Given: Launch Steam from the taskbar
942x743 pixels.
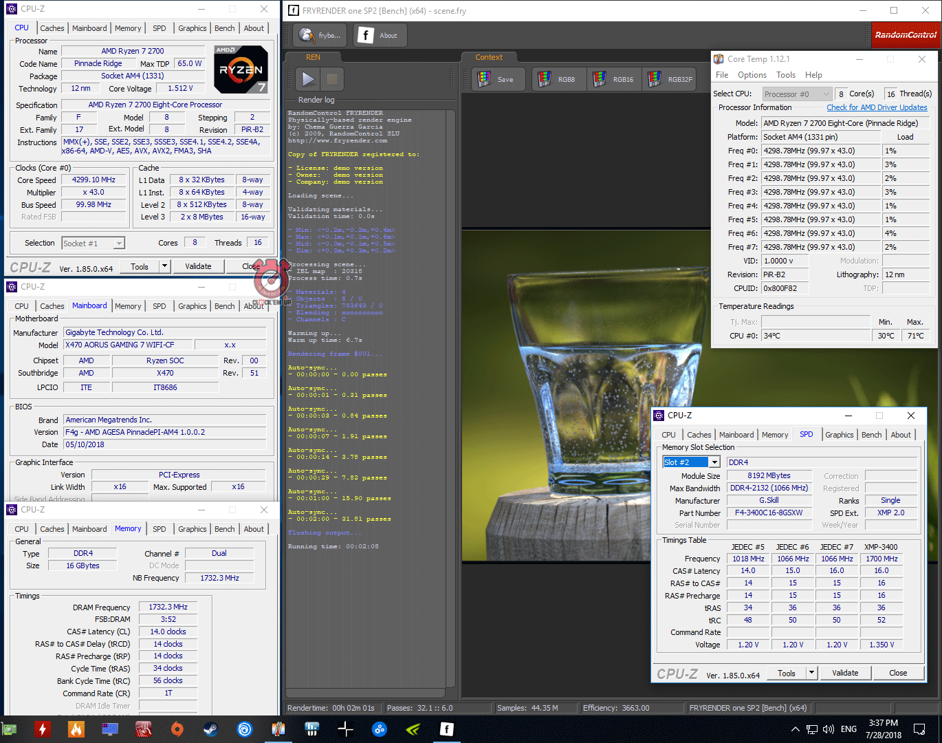Looking at the screenshot, I should [x=210, y=729].
